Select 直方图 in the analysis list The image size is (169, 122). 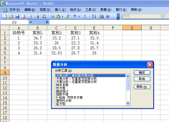click(90, 104)
